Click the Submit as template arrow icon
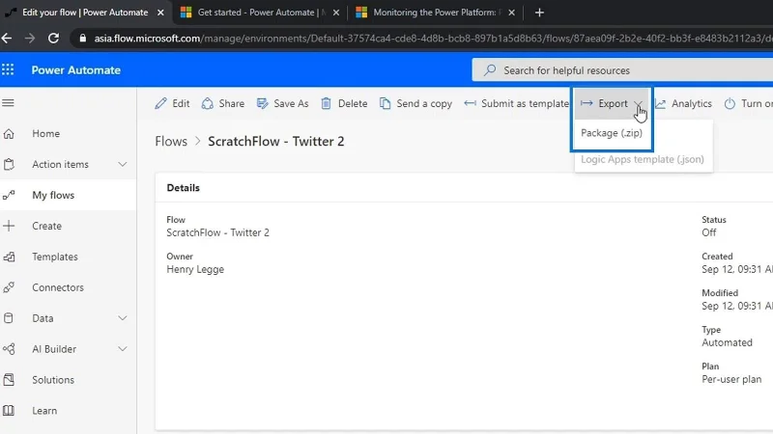Screen dimensions: 773x434 point(470,103)
